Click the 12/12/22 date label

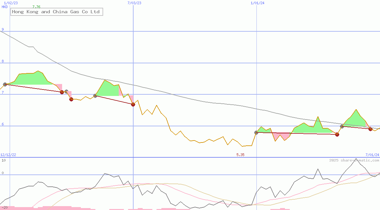pyautogui.click(x=8, y=154)
